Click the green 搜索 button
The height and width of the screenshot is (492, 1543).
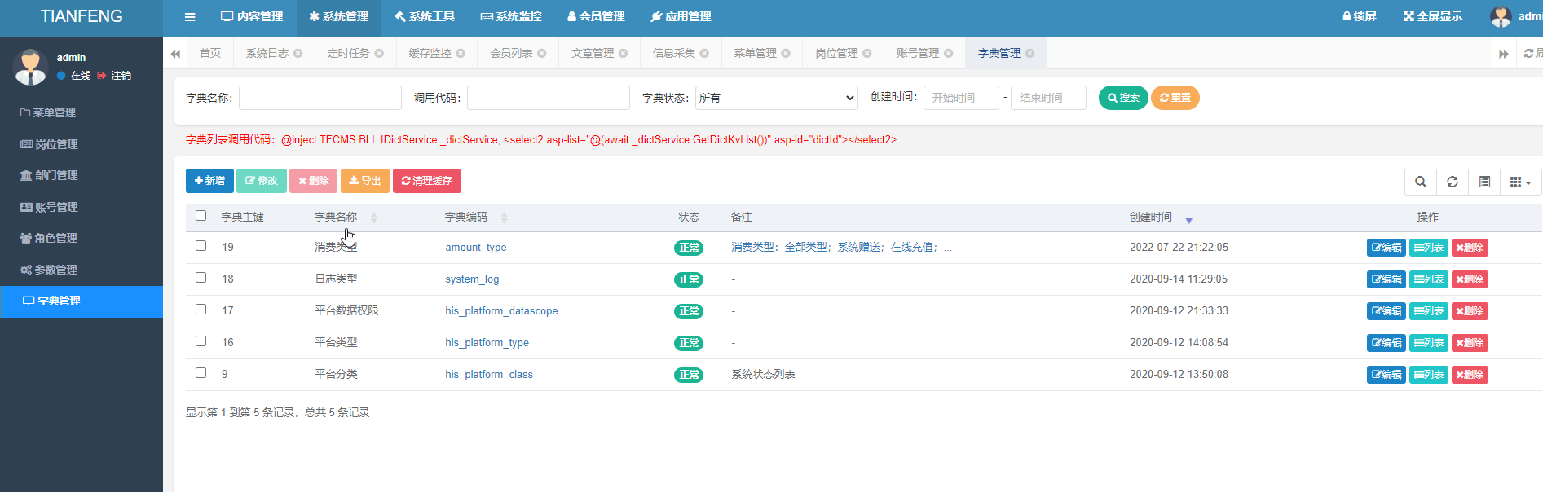[1123, 98]
